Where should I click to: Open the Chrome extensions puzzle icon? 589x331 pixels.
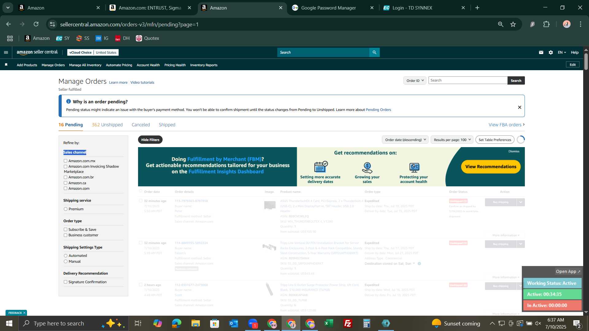(x=546, y=24)
